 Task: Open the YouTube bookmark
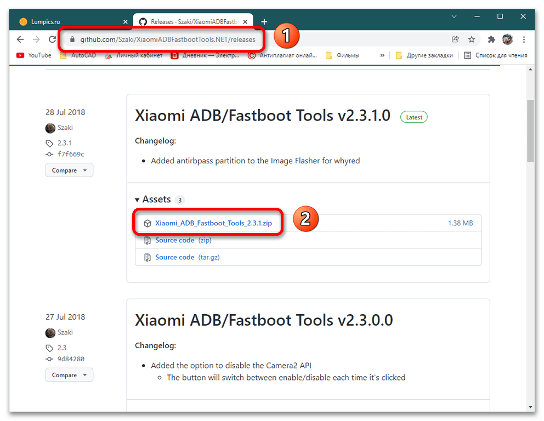tap(33, 55)
